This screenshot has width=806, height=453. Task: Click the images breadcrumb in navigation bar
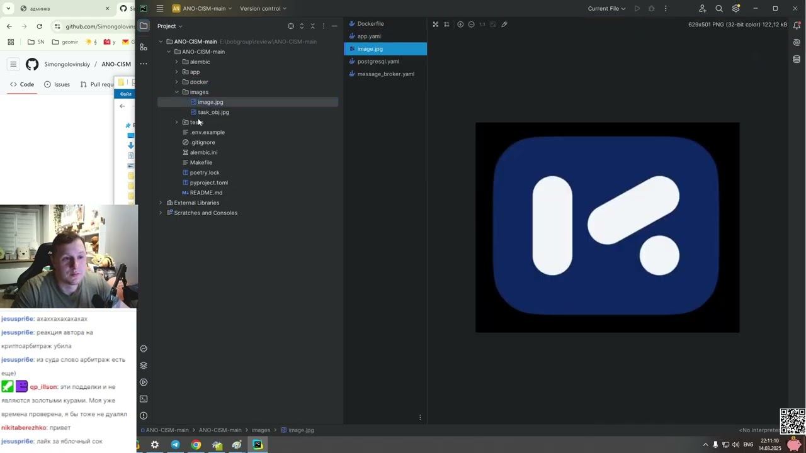point(261,430)
